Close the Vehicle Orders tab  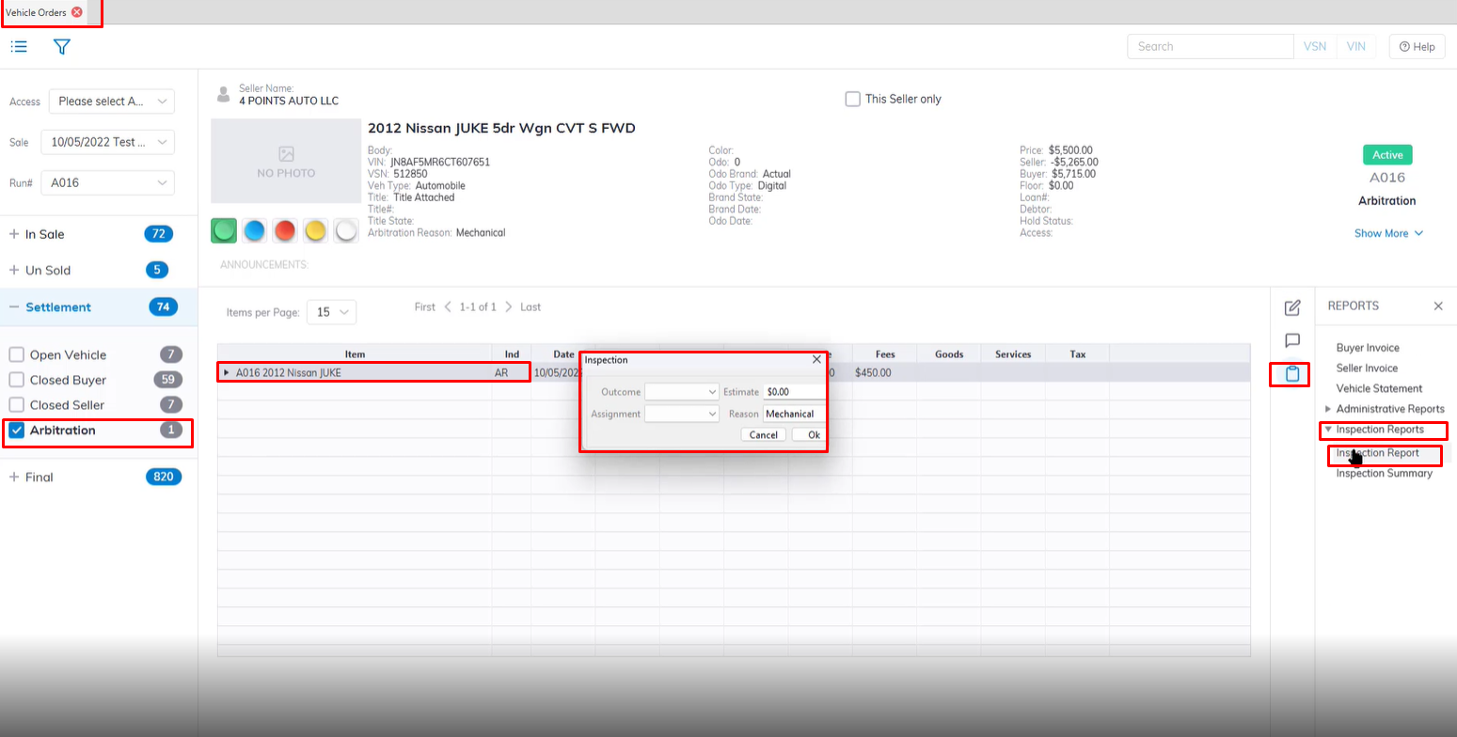tap(77, 12)
